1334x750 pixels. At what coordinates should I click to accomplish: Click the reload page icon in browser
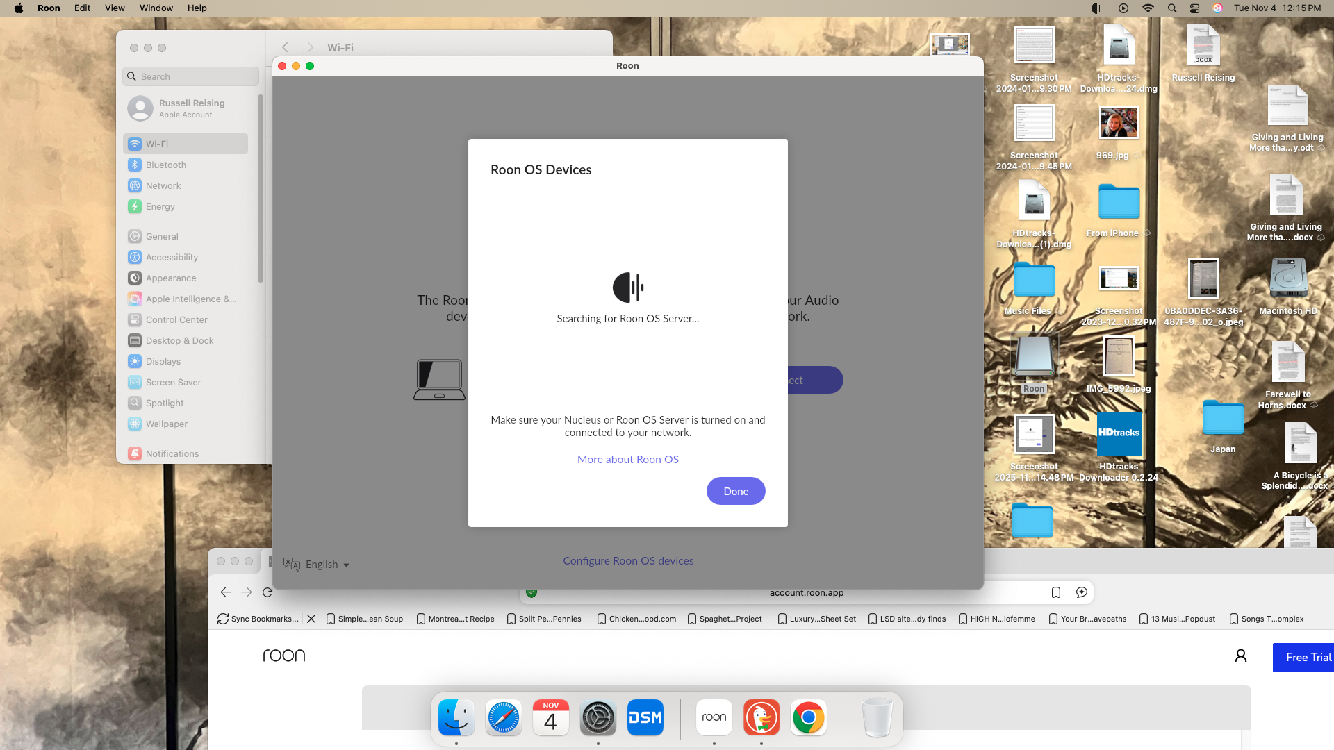pyautogui.click(x=267, y=592)
